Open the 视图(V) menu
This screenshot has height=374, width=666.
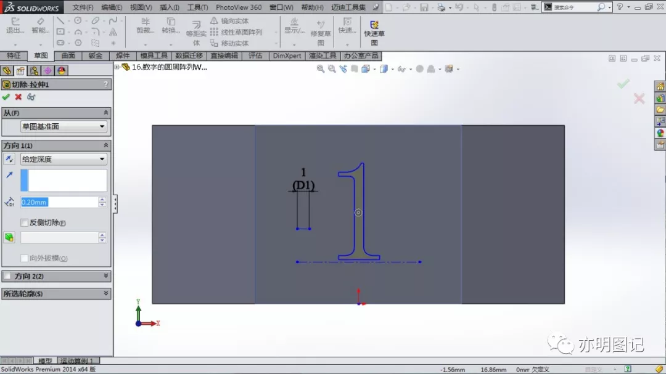141,7
